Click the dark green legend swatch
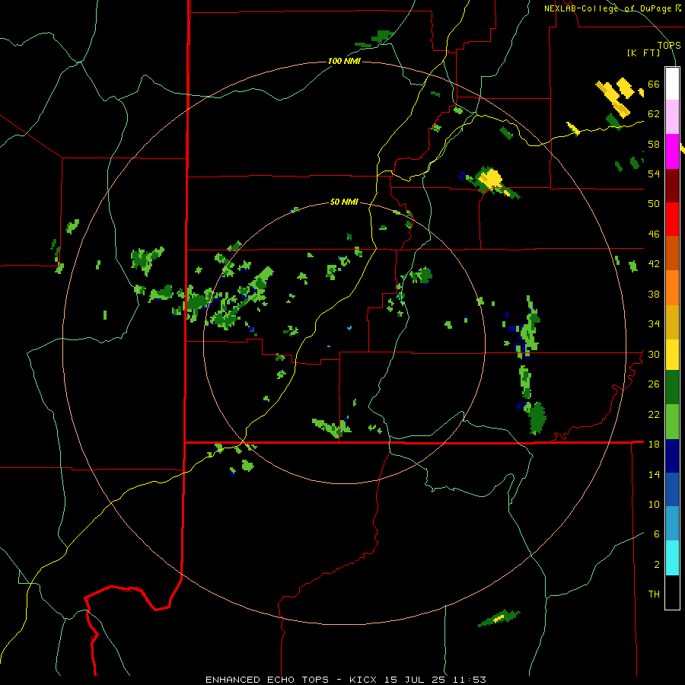The height and width of the screenshot is (685, 685). tap(672, 387)
